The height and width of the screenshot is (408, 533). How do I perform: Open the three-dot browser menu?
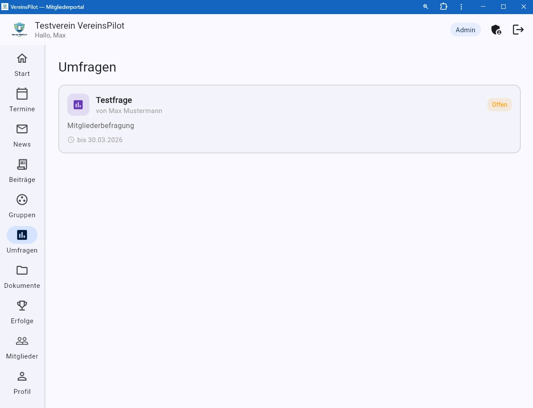(461, 7)
